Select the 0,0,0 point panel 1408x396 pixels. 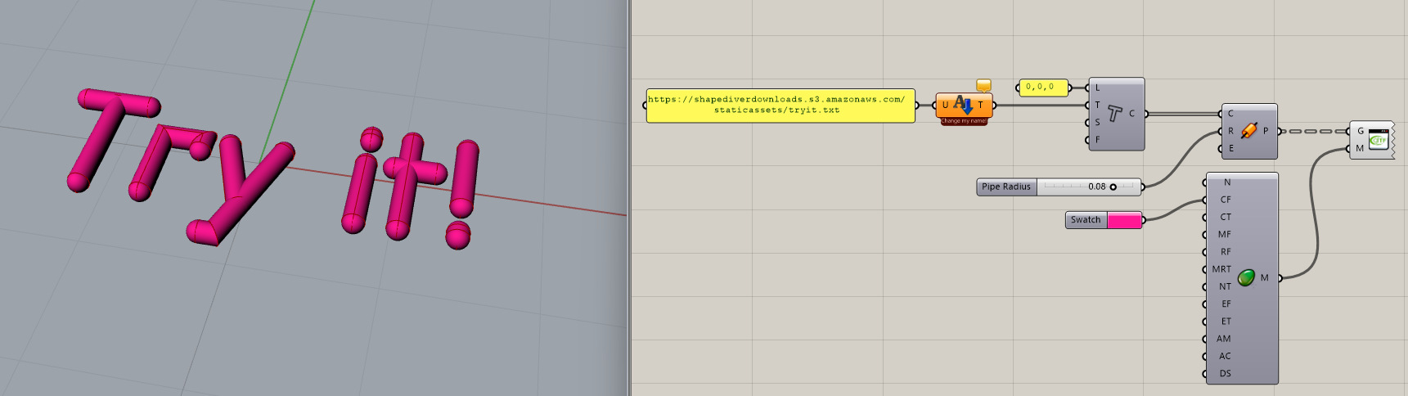(x=1041, y=88)
